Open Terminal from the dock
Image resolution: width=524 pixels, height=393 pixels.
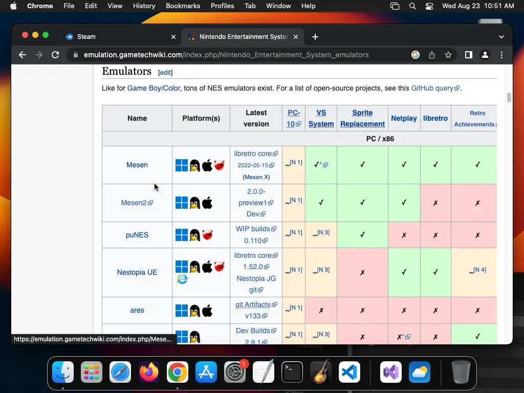[x=292, y=372]
